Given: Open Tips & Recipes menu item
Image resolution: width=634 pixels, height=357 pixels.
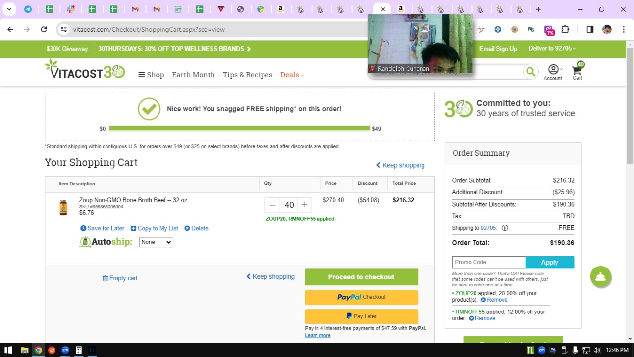Looking at the screenshot, I should [248, 75].
